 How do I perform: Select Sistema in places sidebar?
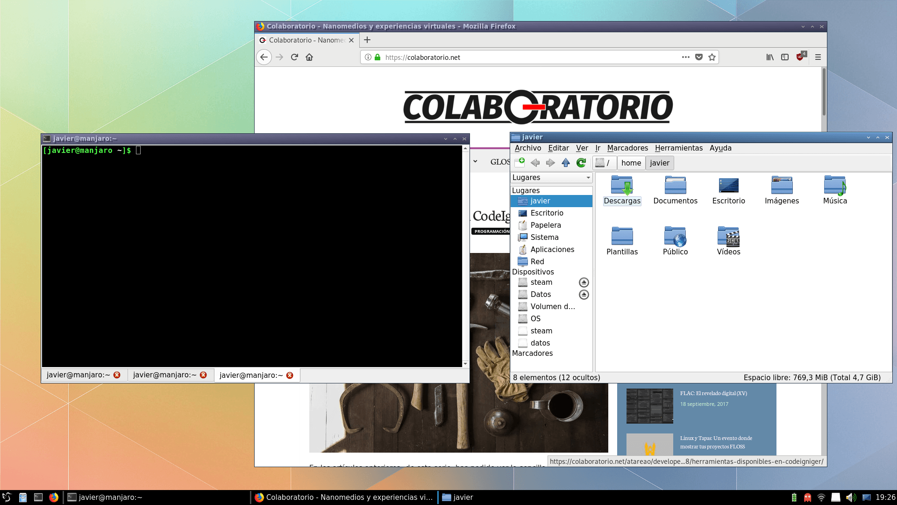(x=551, y=238)
